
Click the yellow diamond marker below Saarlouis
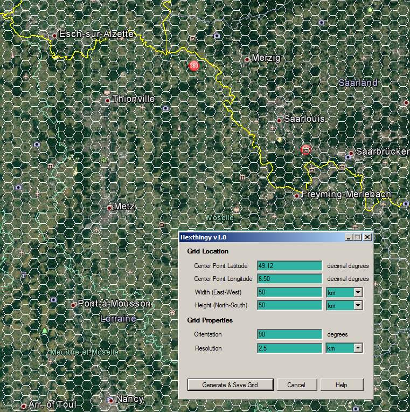pyautogui.click(x=280, y=140)
